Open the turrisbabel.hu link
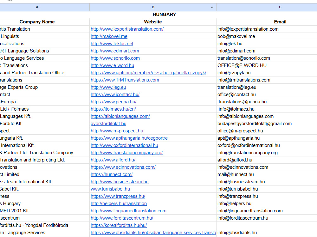This screenshot has height=237, width=317. coord(110,189)
